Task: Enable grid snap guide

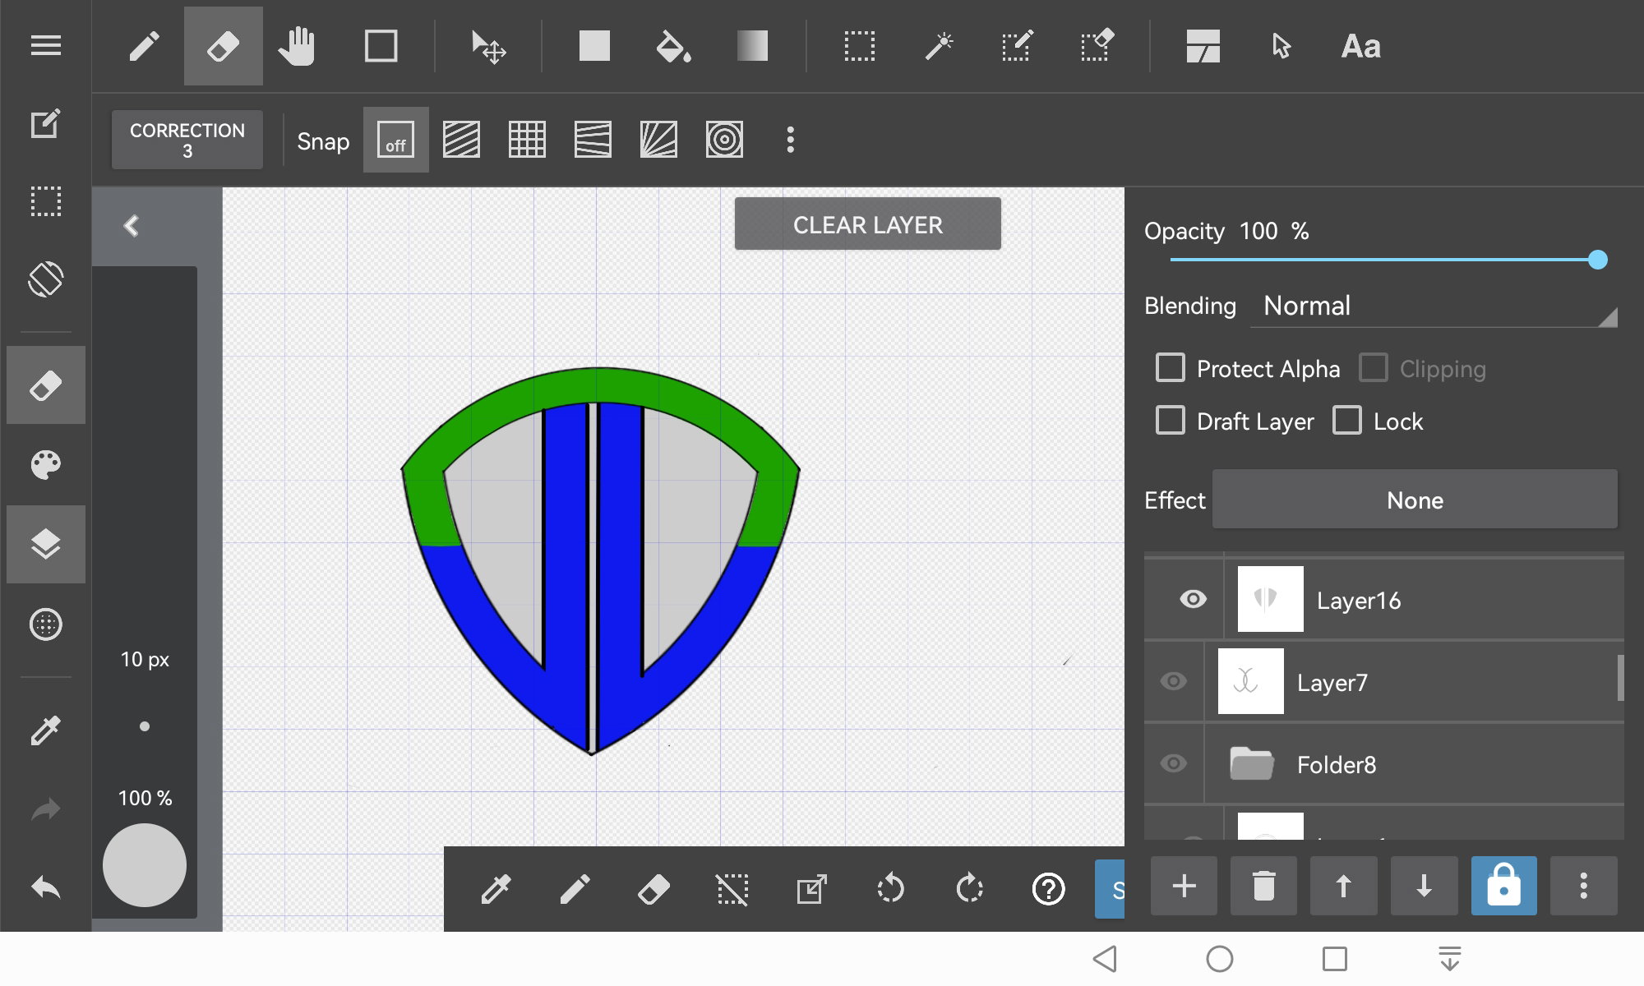Action: point(527,140)
